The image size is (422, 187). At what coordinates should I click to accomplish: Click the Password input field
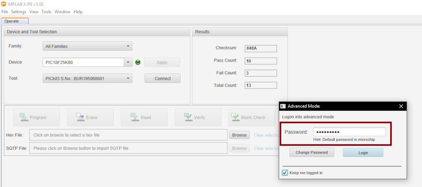349,132
